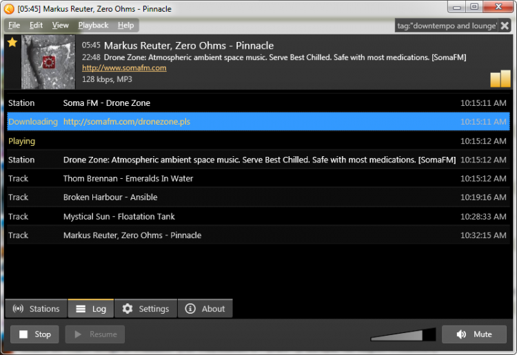Click the tag search field
Viewport: 517px width, 355px height.
447,25
